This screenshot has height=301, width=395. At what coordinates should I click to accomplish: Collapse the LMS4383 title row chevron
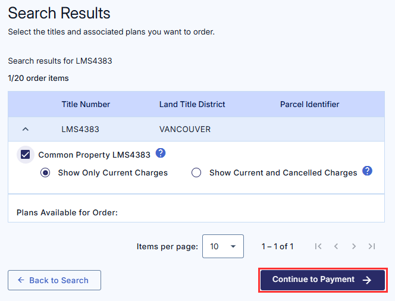(25, 129)
